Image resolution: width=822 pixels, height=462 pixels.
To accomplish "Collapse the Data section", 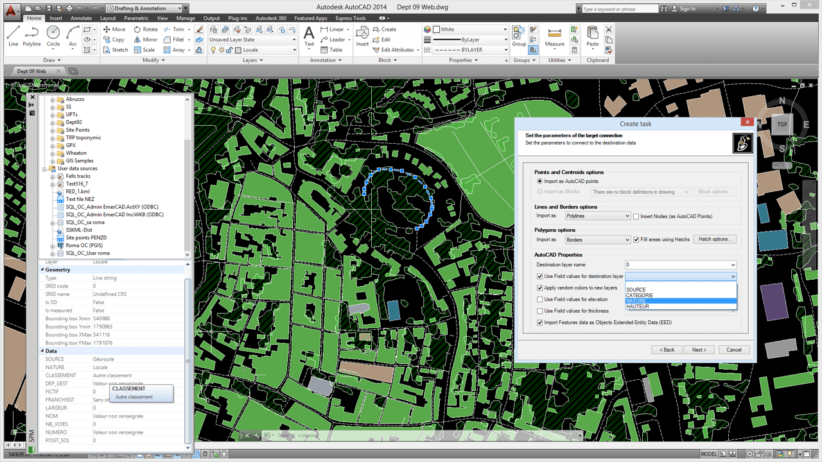I will click(43, 351).
